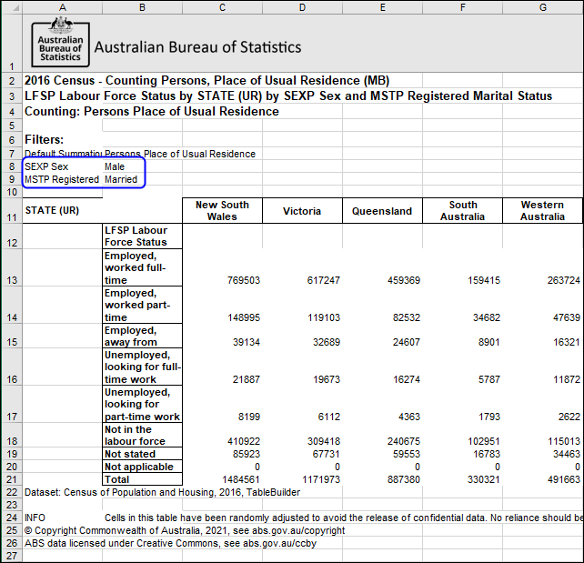Click cell value 240675

(404, 441)
